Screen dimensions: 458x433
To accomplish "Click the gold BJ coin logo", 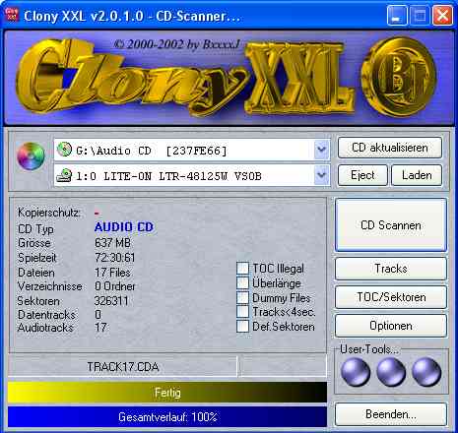I will (399, 76).
